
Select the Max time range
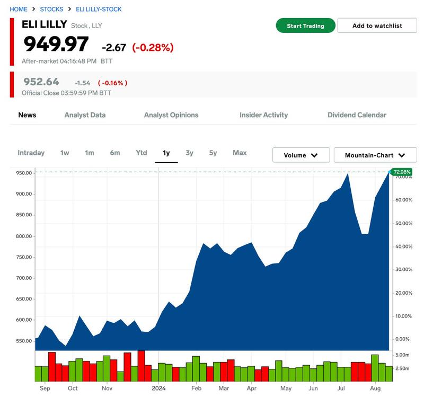point(240,153)
